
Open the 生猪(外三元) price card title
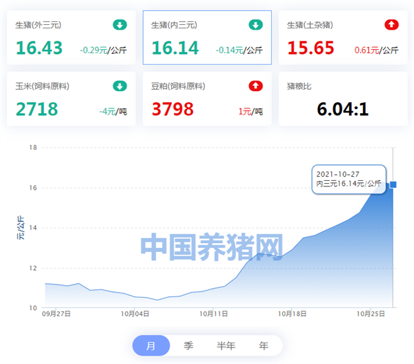point(38,25)
